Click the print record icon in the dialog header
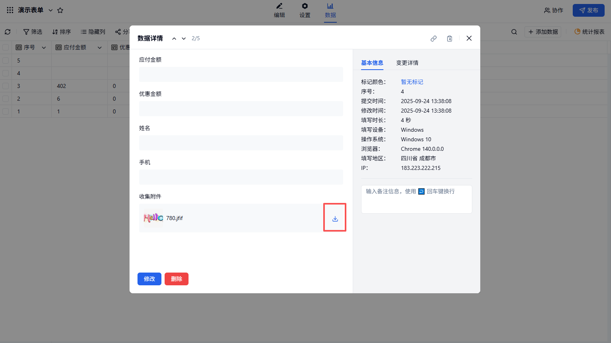The width and height of the screenshot is (611, 343). 450,39
